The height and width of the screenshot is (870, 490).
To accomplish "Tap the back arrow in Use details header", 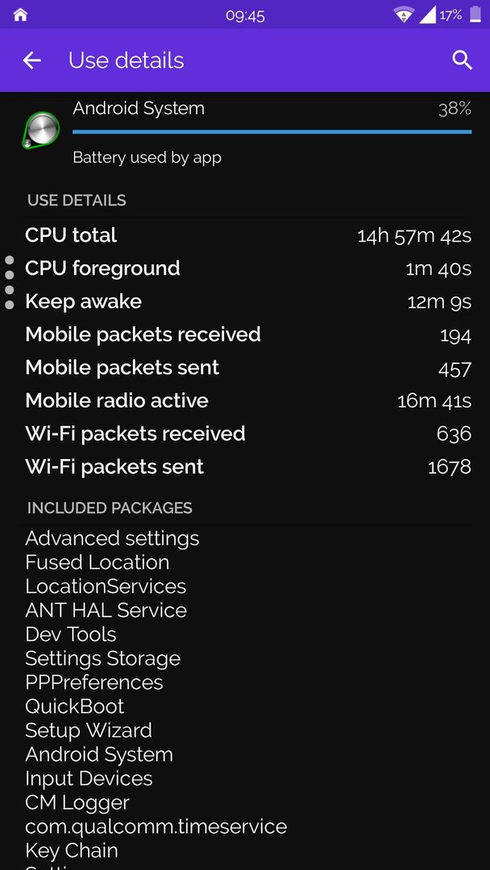I will click(x=31, y=60).
